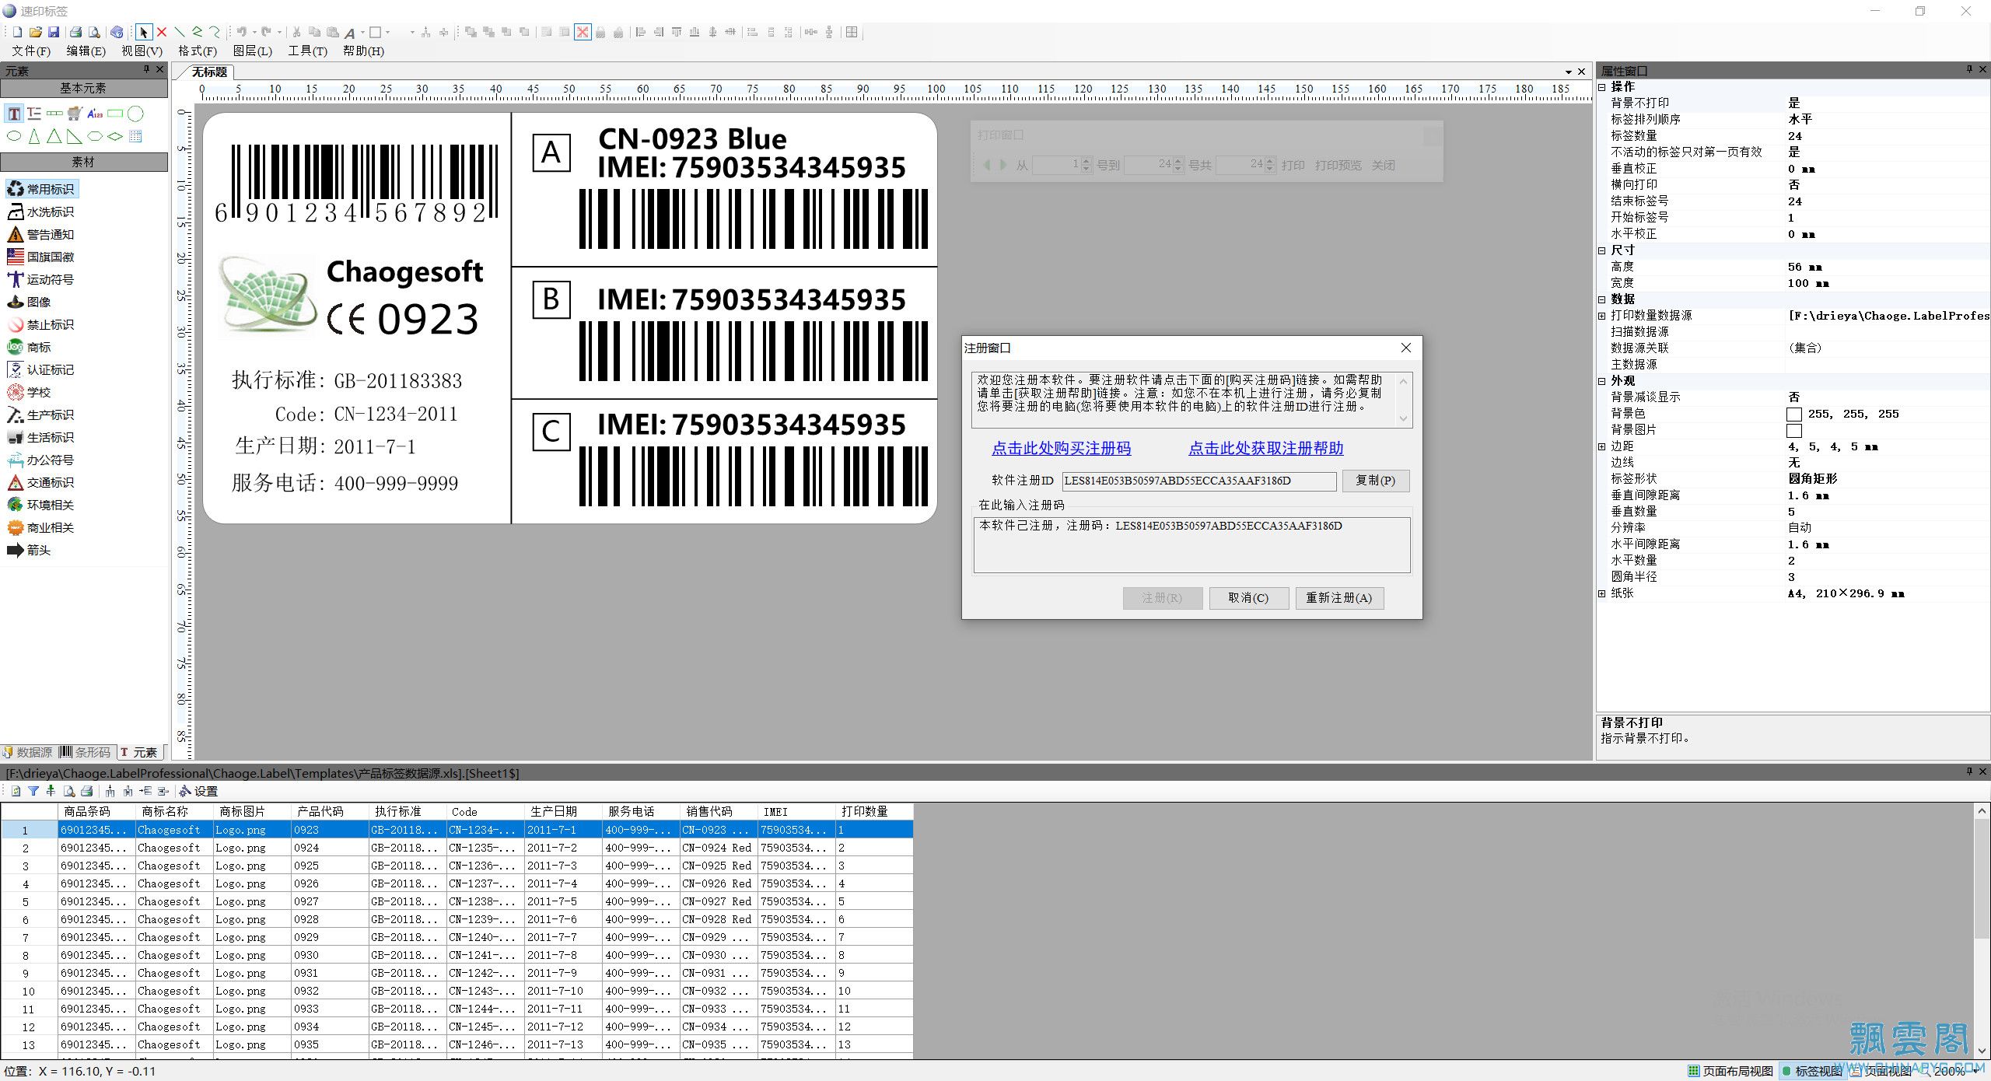Screen dimensions: 1991x1081
Task: Select the straight line drawing tool
Action: (x=180, y=32)
